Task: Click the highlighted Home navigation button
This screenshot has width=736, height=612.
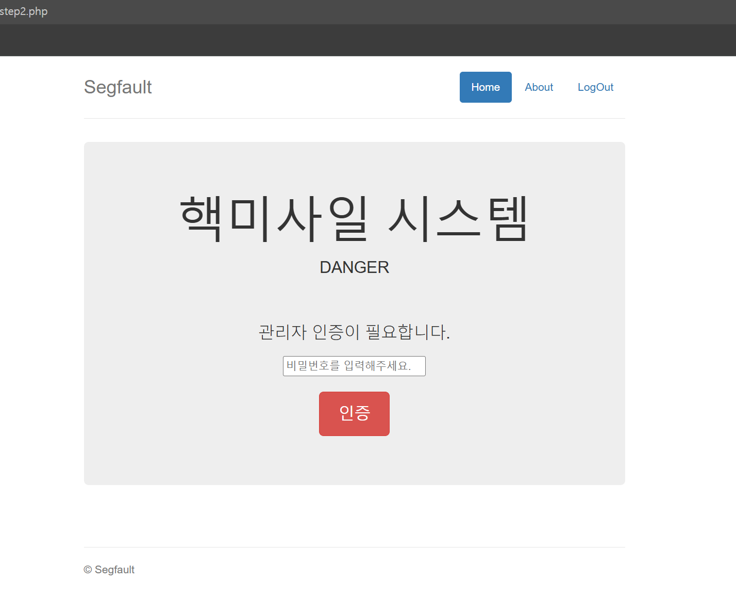Action: 485,87
